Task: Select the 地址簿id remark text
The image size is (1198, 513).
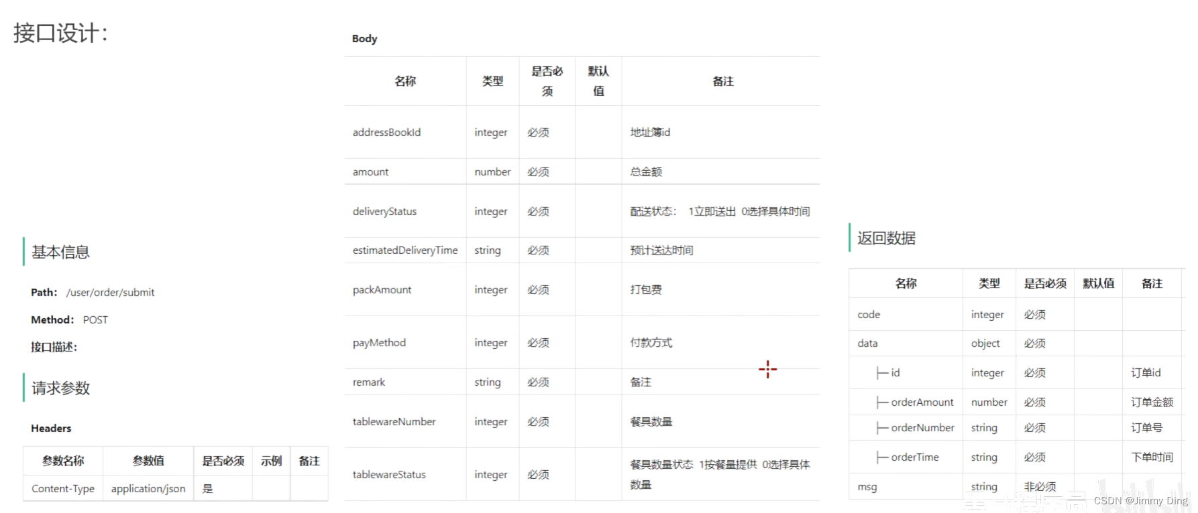Action: coord(650,132)
